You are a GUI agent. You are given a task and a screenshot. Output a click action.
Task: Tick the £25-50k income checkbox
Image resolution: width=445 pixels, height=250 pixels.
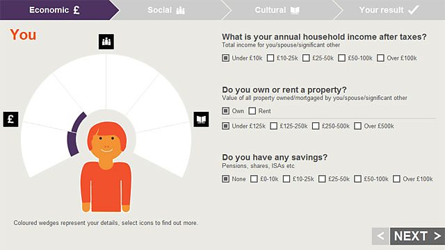(x=306, y=58)
